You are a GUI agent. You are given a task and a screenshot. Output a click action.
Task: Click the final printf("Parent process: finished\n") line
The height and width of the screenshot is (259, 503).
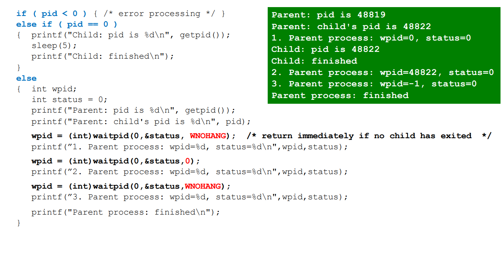coord(126,212)
